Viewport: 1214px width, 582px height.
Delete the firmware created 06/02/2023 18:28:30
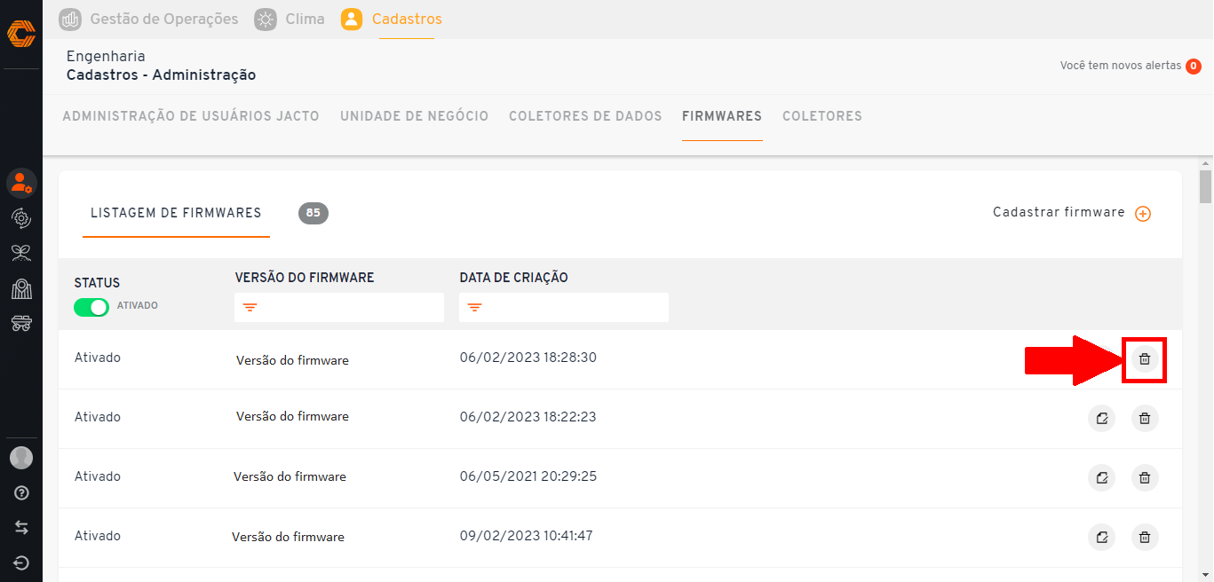[x=1145, y=359]
